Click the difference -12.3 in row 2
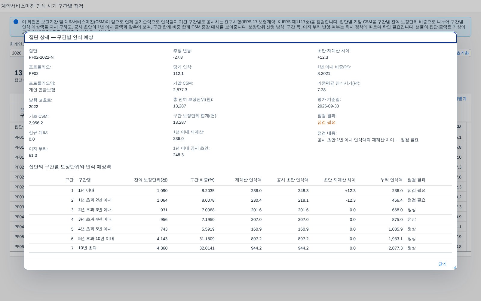 [x=350, y=200]
